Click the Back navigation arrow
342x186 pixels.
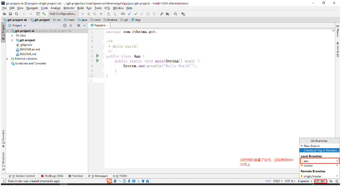click(24, 14)
